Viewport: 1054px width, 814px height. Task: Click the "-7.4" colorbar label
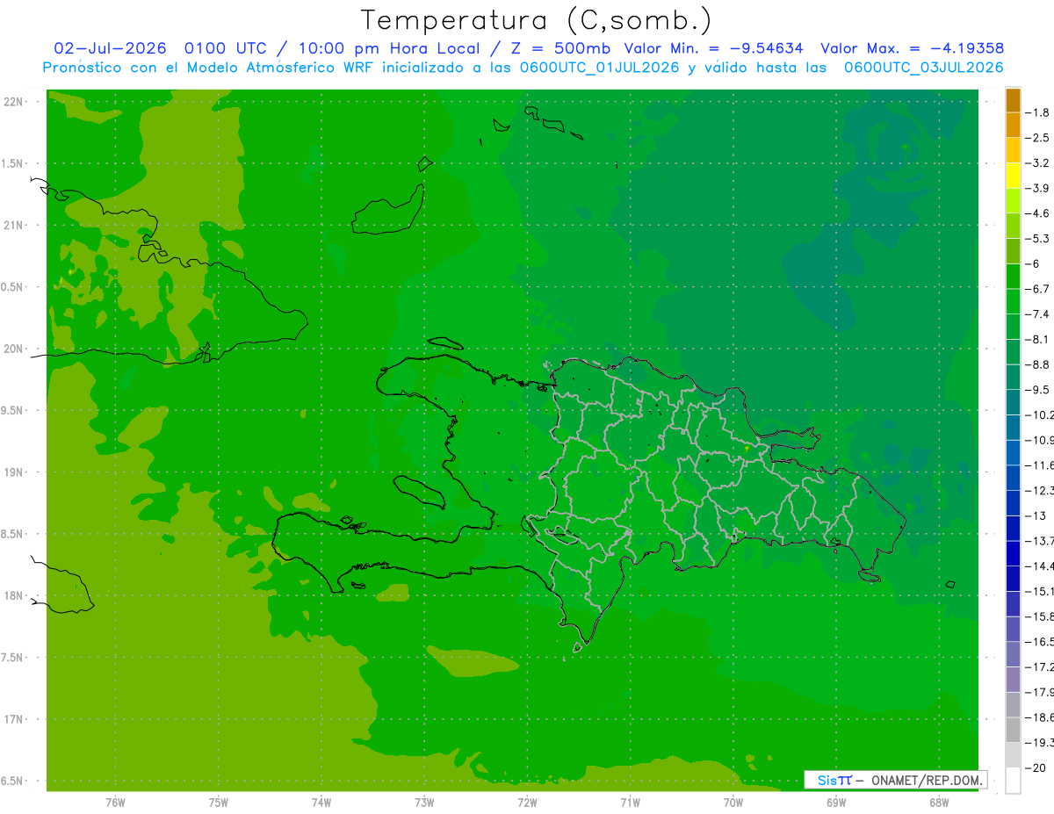pos(1037,314)
